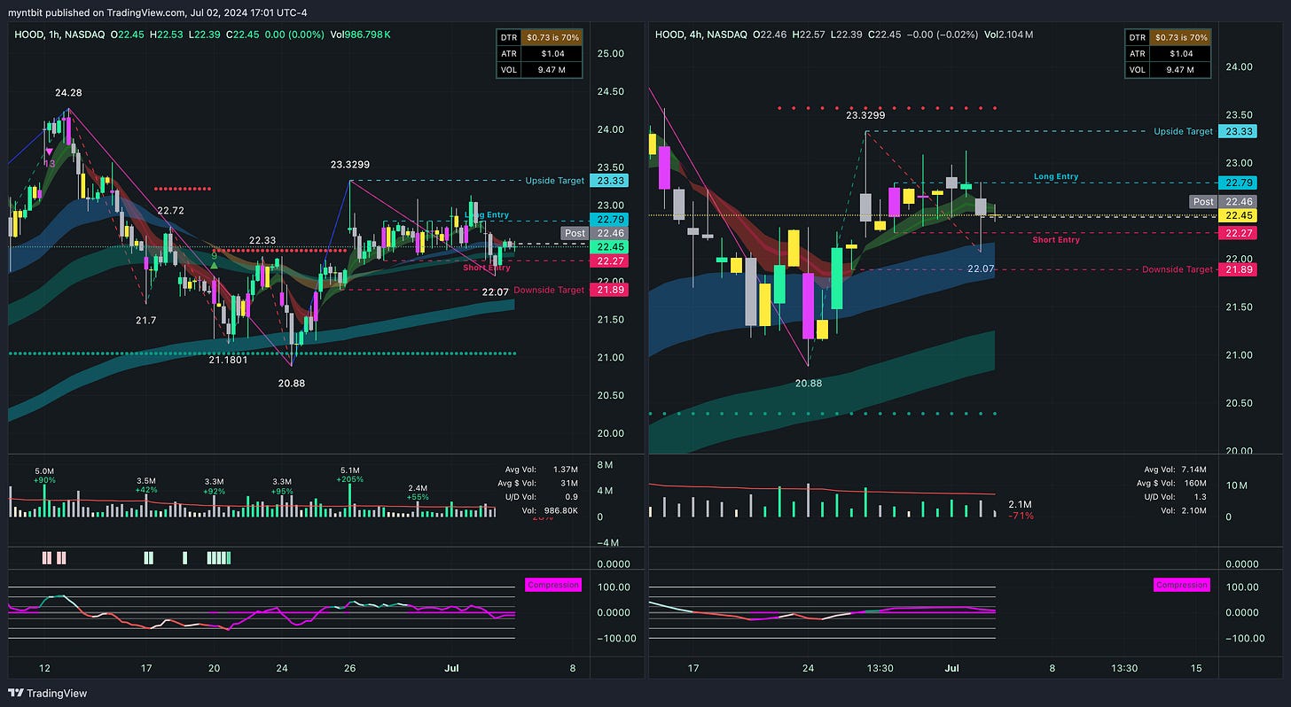Click the '22.07' label on 4h chart

(980, 268)
